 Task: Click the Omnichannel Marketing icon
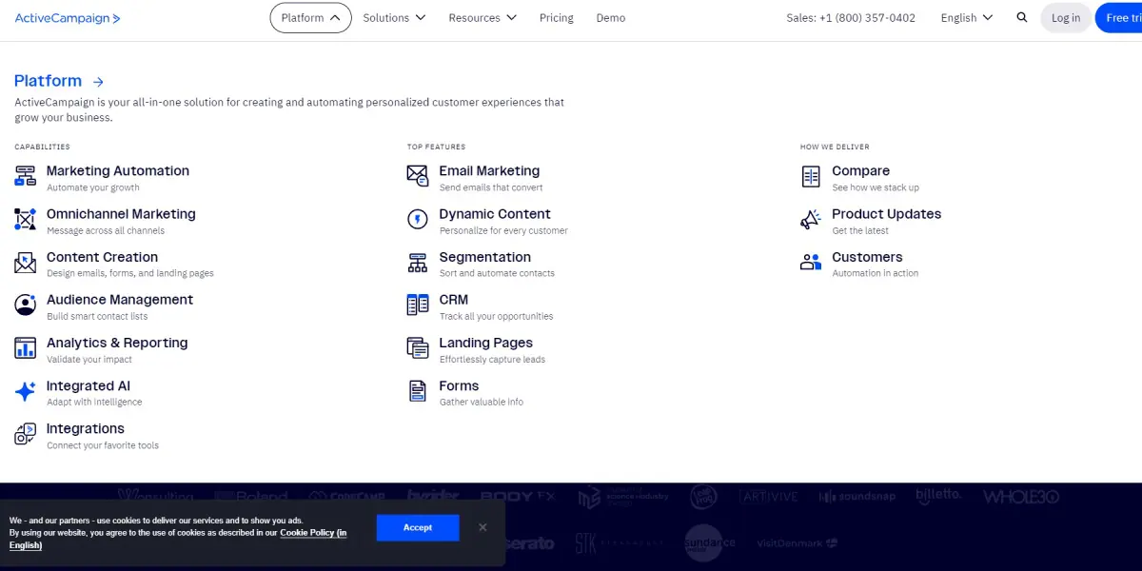26,220
